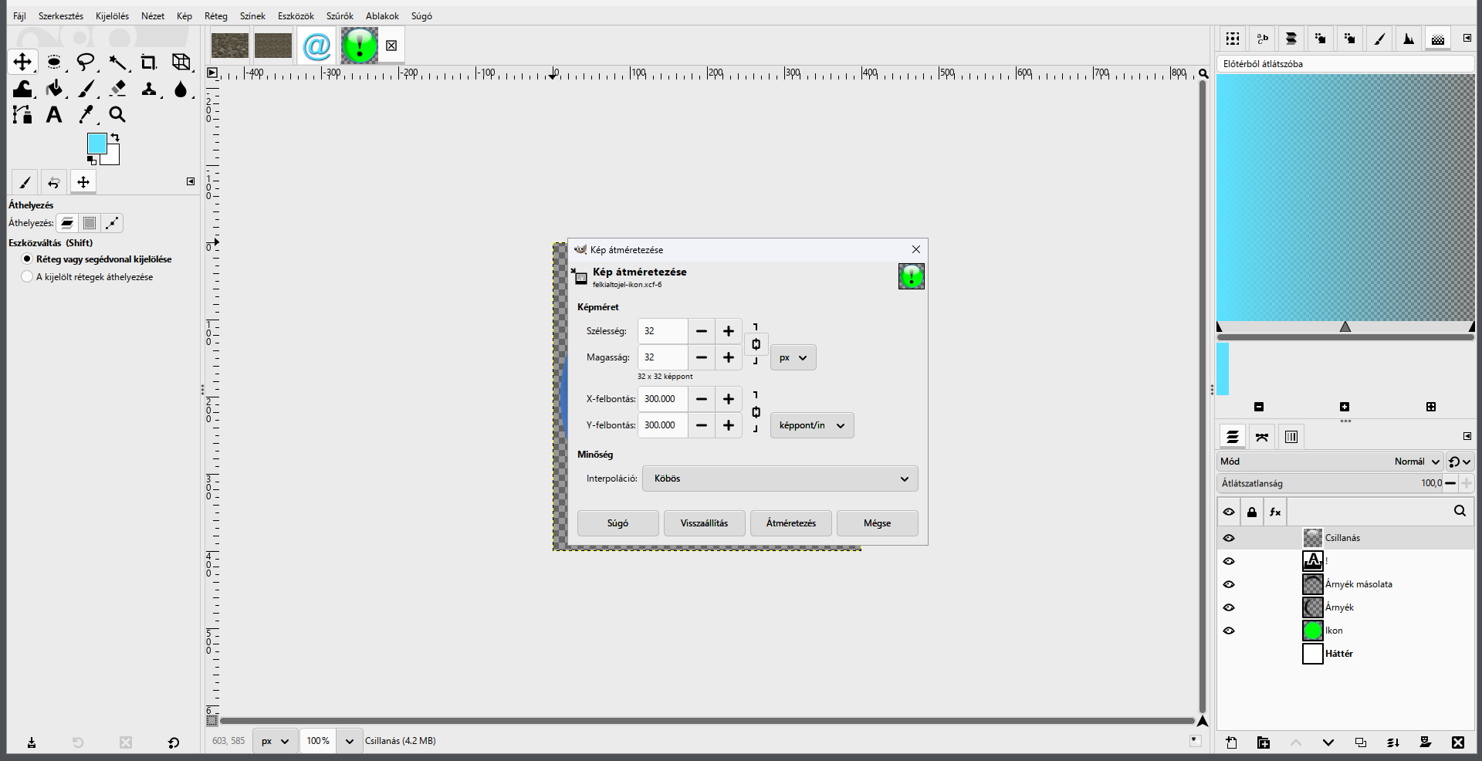Open the Réteg menu
1482x761 pixels.
[x=216, y=16]
